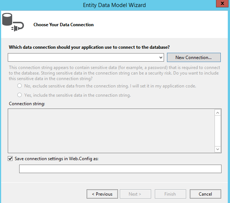230x203 pixels.
Task: Uncheck 'Save connection settings in Web.Config as' checkbox
Action: (10, 159)
